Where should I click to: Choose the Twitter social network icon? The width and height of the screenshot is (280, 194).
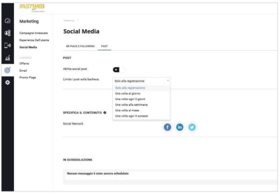point(192,127)
